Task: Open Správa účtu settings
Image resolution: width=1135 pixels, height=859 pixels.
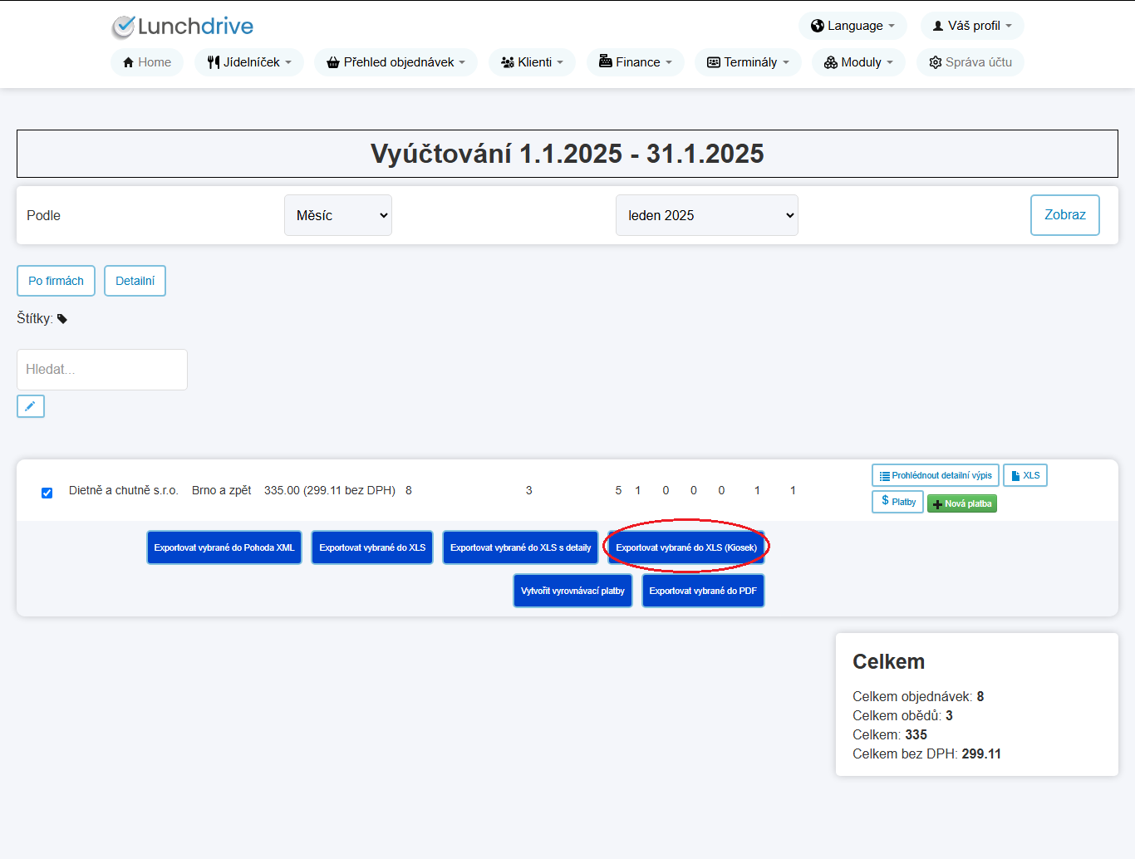Action: 970,62
